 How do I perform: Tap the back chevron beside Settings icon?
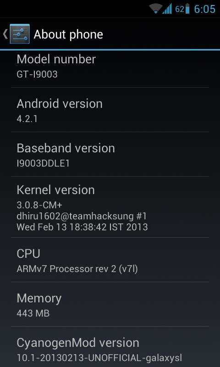coord(5,34)
